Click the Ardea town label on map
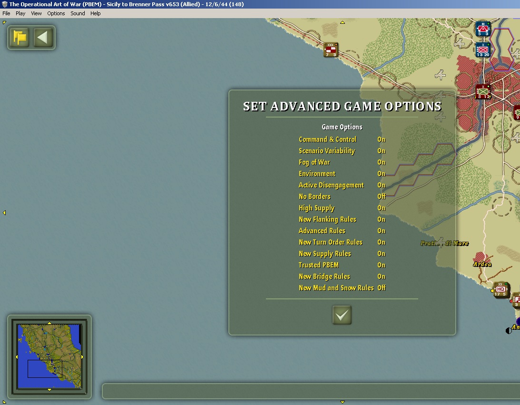Screen dimensions: 520x405 (482, 264)
